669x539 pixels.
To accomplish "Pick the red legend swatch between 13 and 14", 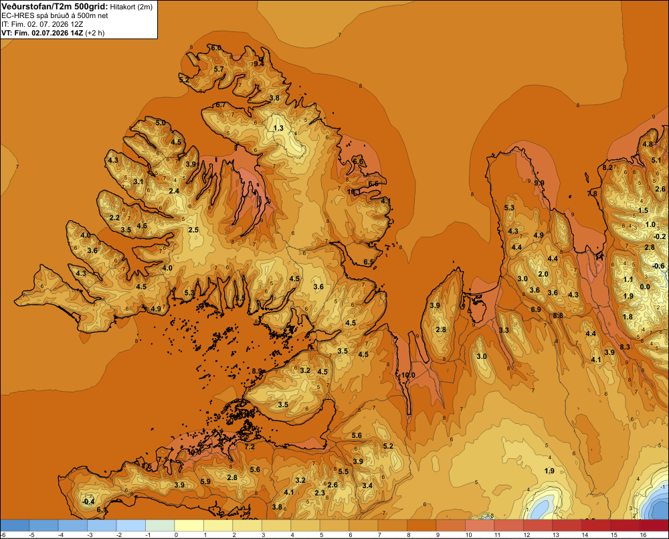I will point(567,525).
